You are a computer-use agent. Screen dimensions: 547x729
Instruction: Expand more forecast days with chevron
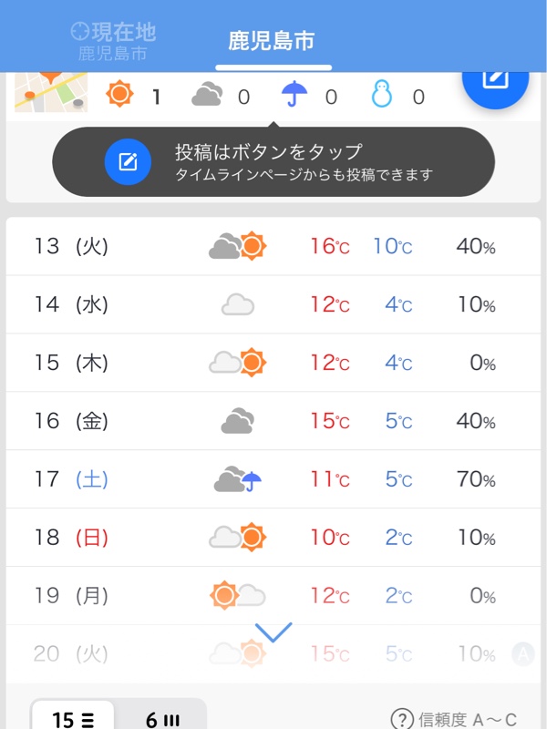pyautogui.click(x=273, y=632)
